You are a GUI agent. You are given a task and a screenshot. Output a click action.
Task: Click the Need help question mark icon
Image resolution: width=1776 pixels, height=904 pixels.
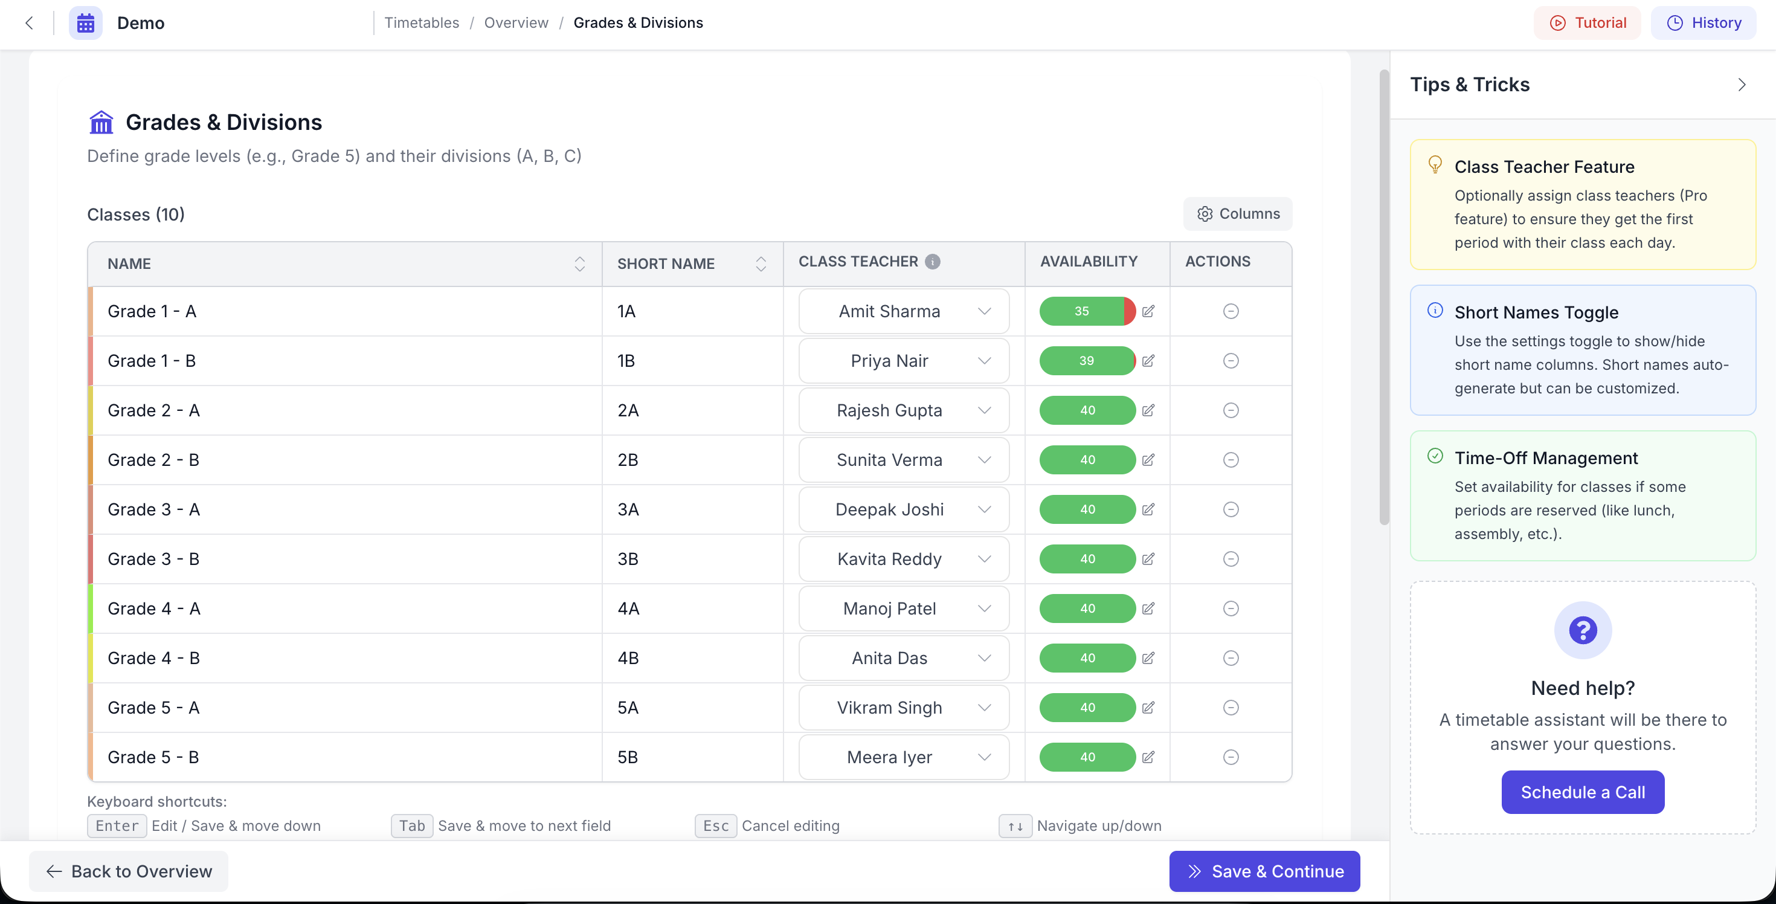pyautogui.click(x=1582, y=630)
